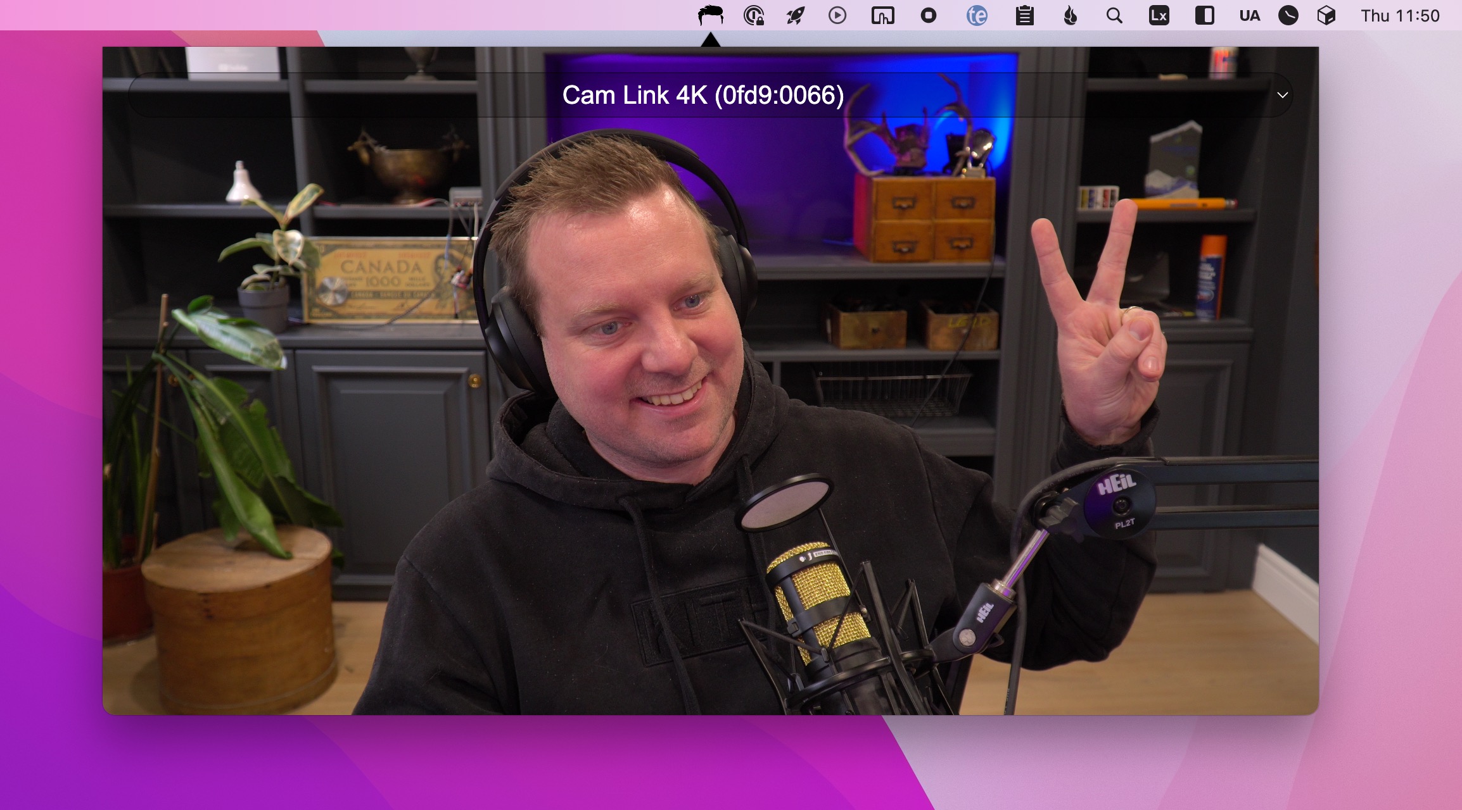Open the rocket icon in menu bar

(x=796, y=15)
